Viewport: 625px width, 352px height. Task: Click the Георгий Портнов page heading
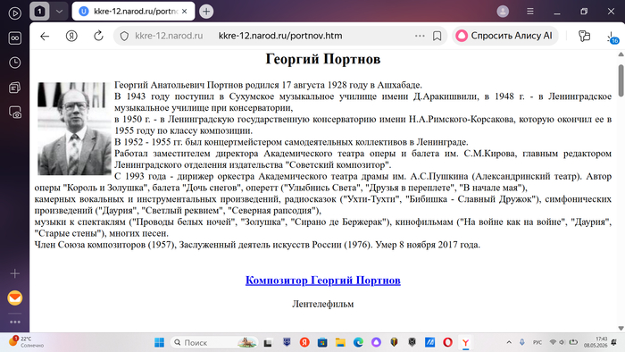pos(323,59)
